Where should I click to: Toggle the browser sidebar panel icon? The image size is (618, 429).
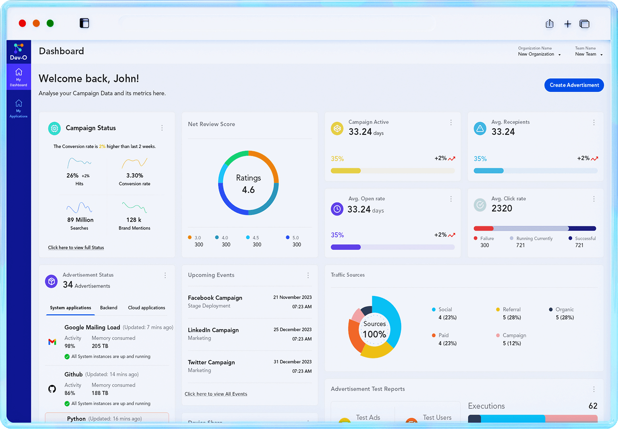pyautogui.click(x=84, y=23)
